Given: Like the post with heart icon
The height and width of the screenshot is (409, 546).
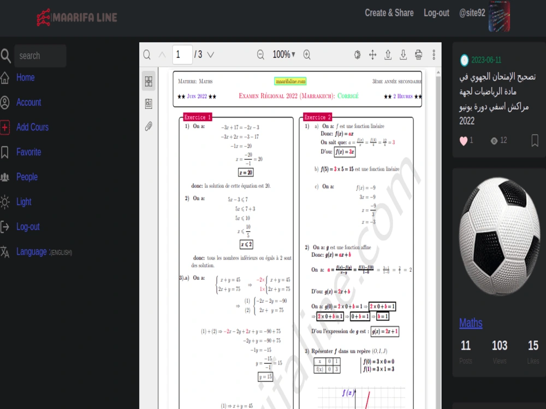Looking at the screenshot, I should [x=464, y=141].
